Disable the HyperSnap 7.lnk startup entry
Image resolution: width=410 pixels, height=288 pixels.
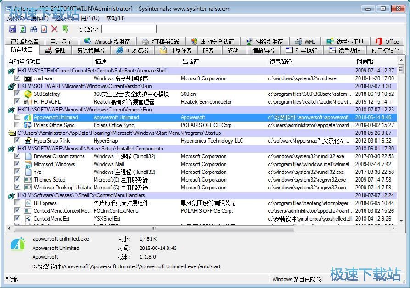click(17, 140)
